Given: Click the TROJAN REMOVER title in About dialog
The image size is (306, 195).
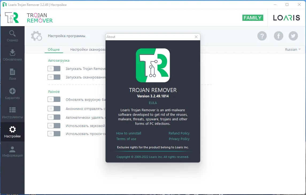Looking at the screenshot, I should coord(153,90).
